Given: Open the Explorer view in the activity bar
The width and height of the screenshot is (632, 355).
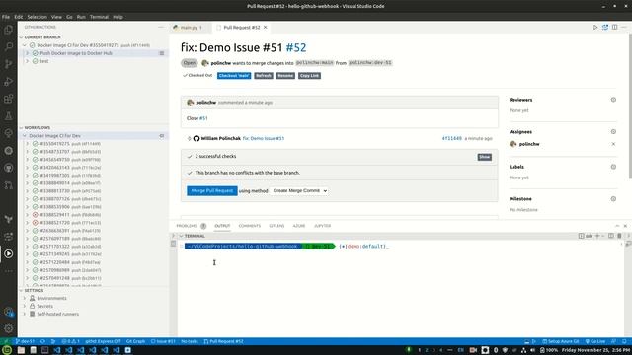Looking at the screenshot, I should coord(9,30).
